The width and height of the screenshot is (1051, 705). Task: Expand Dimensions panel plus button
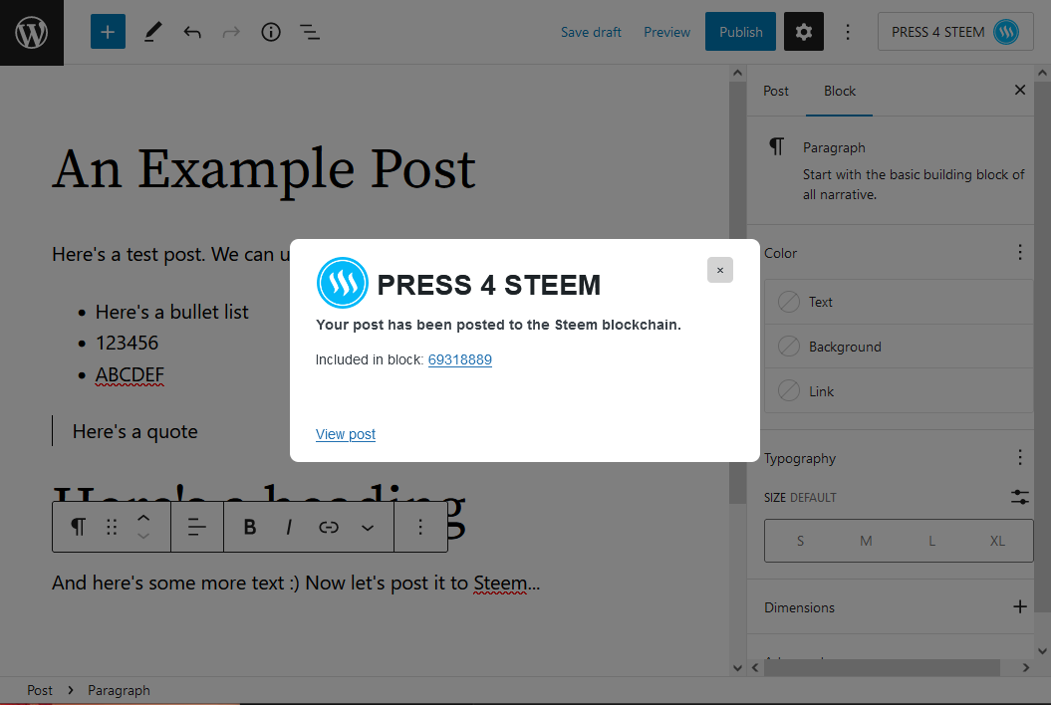point(1019,607)
